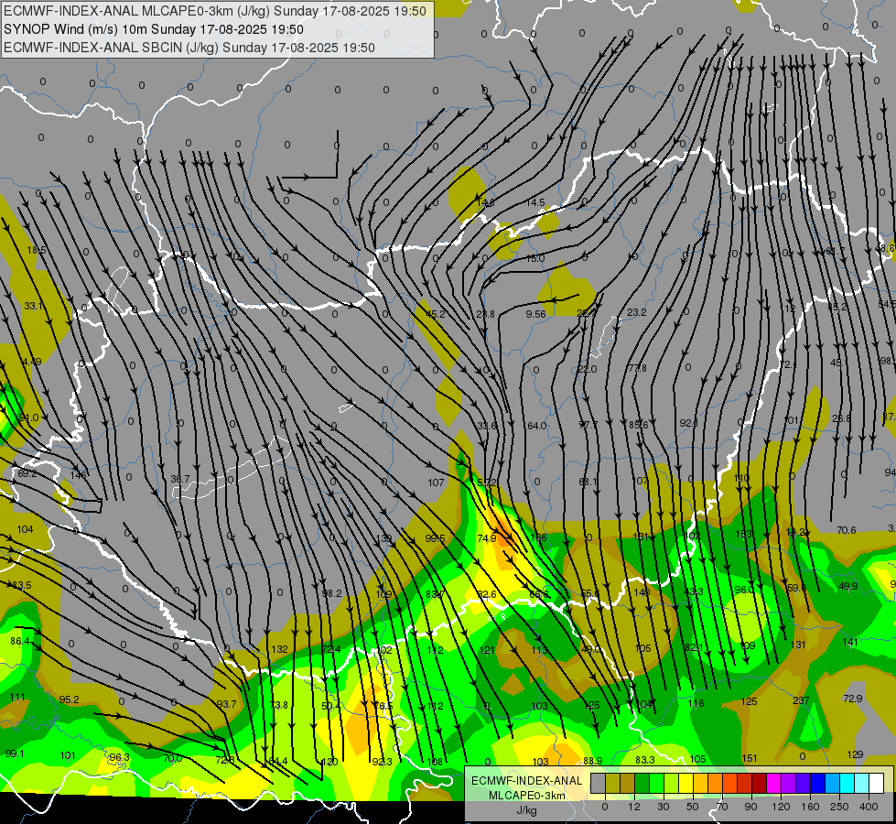The width and height of the screenshot is (896, 824).
Task: Click the map value 140
Action: point(642,591)
